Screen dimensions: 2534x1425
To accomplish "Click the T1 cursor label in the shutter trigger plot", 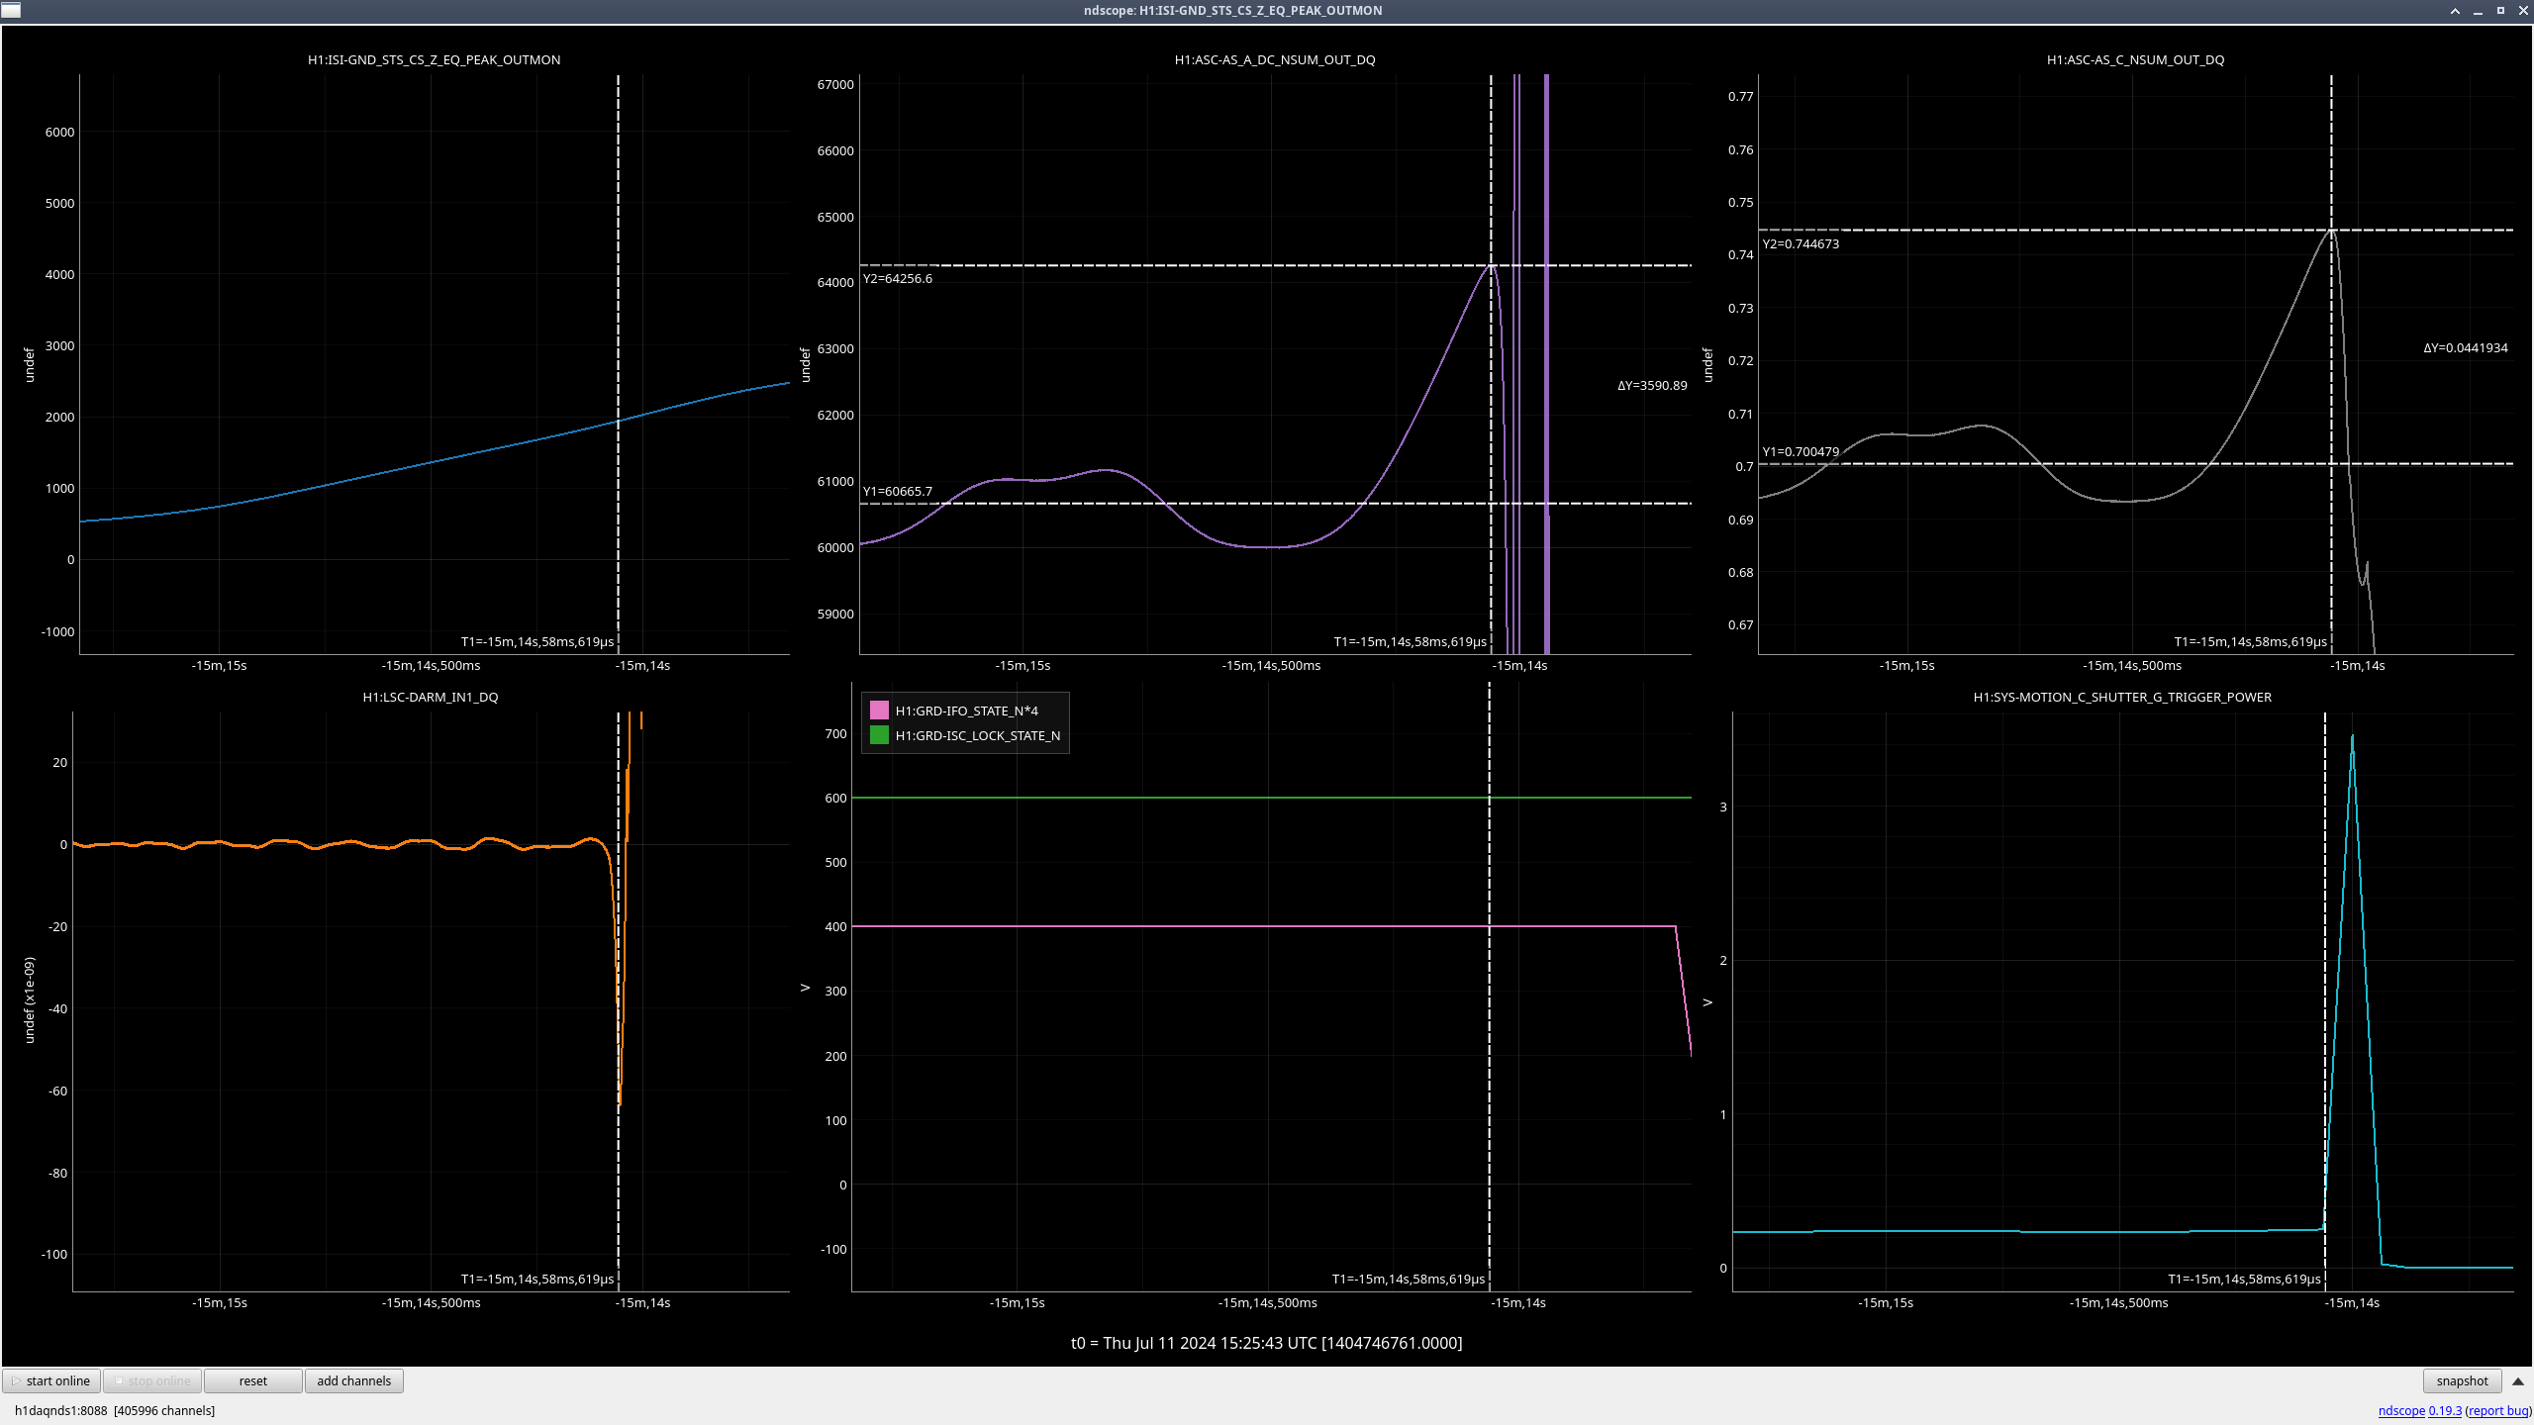I will point(2244,1279).
